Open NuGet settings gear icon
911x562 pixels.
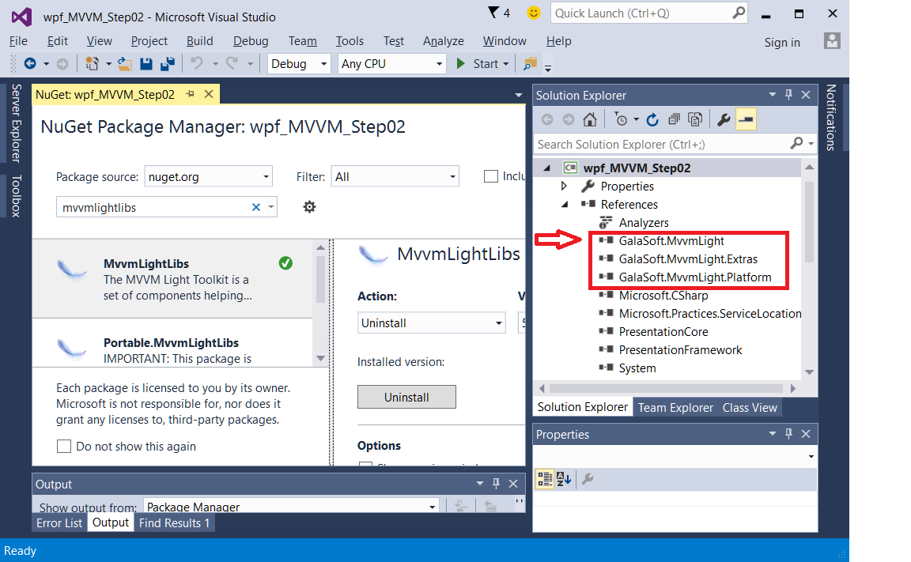(x=309, y=206)
